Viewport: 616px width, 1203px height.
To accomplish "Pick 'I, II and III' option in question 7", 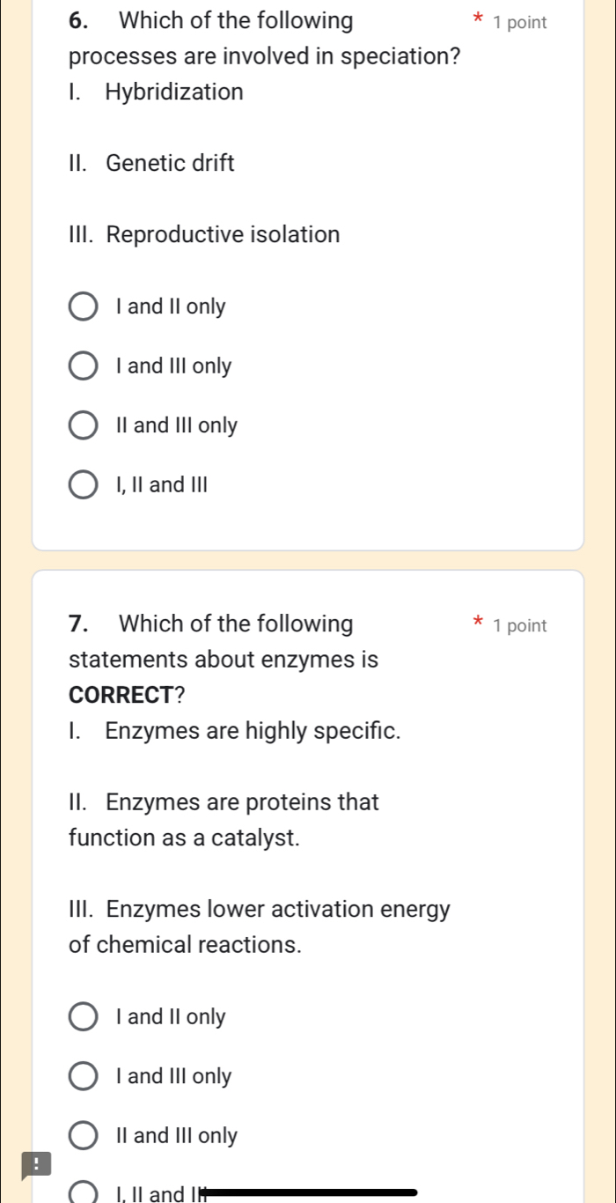I will pyautogui.click(x=84, y=1192).
